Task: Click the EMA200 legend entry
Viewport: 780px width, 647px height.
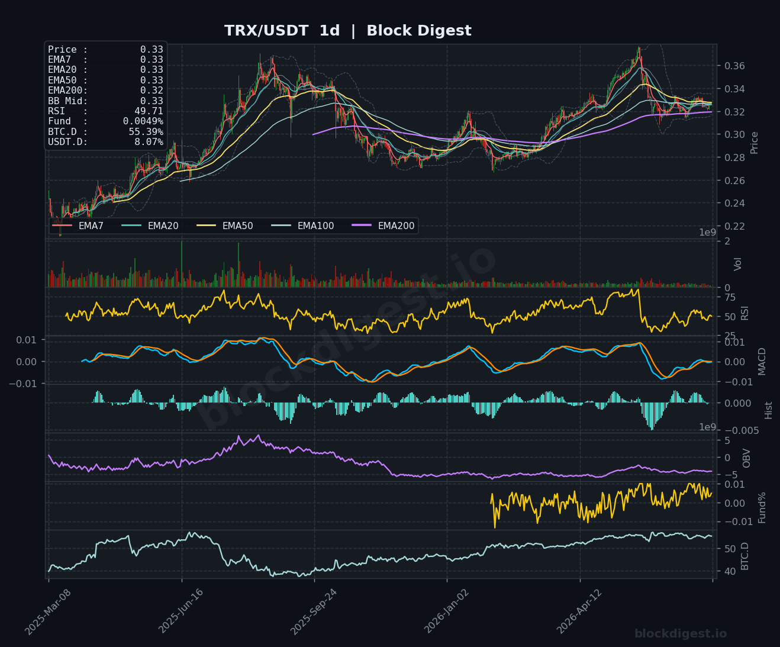Action: tap(383, 226)
